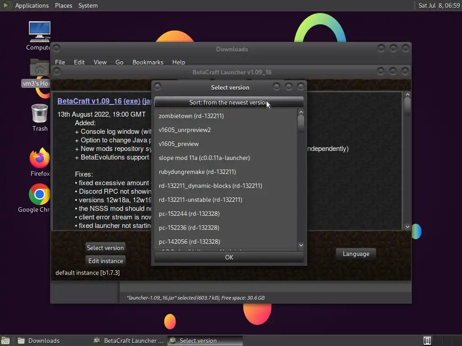Viewport: 462px width, 346px height.
Task: Open the BetaCraft v1.09_16 link
Action: pyautogui.click(x=89, y=101)
